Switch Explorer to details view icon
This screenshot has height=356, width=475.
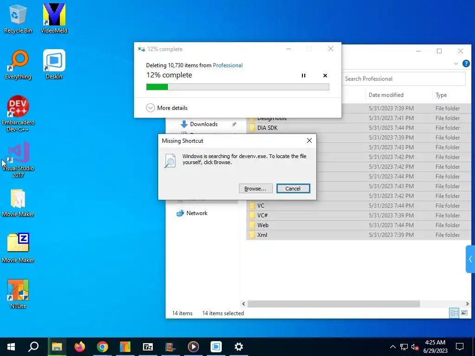[x=454, y=313]
